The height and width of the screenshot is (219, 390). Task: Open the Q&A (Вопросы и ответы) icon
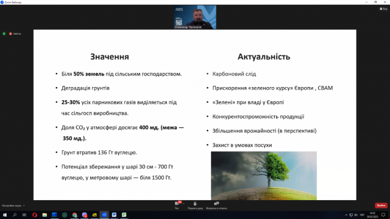[216, 204]
